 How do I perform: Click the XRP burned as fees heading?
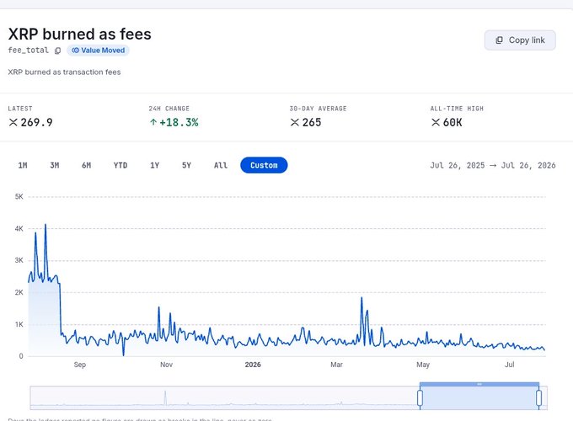[80, 34]
